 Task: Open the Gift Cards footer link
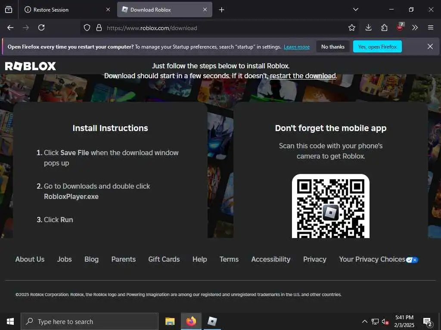pyautogui.click(x=164, y=259)
